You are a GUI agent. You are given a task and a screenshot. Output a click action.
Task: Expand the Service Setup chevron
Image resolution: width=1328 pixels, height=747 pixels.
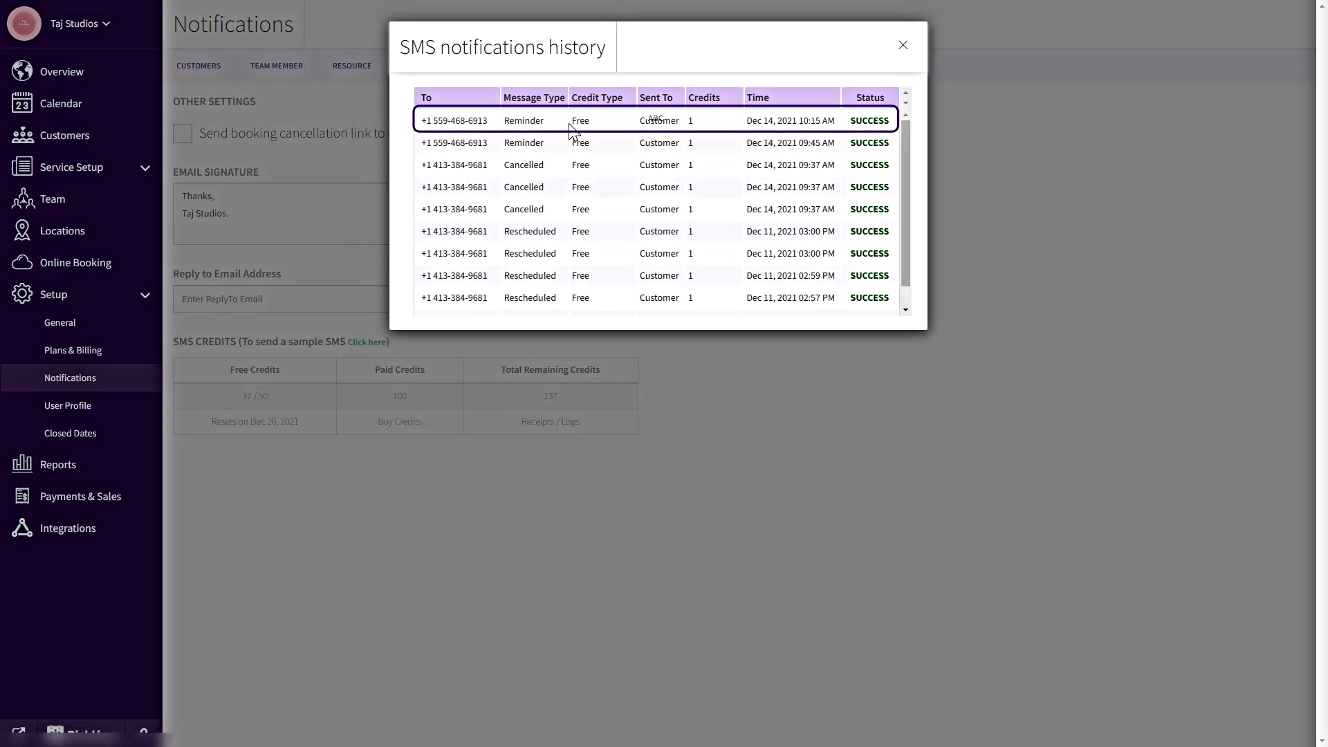pyautogui.click(x=145, y=167)
